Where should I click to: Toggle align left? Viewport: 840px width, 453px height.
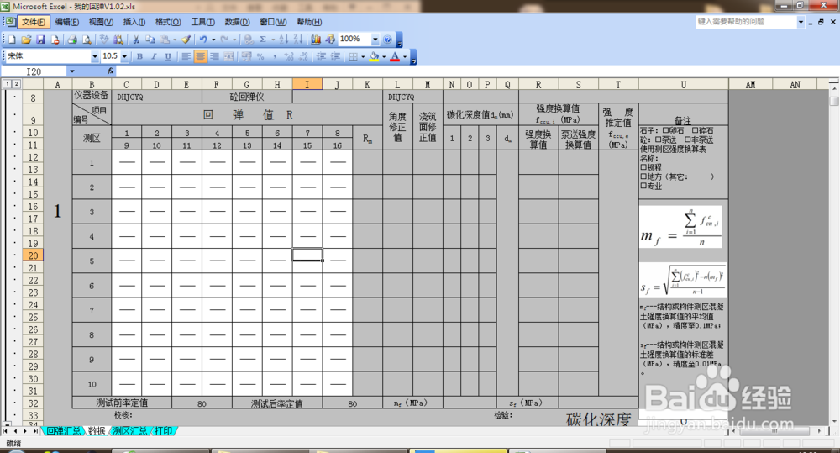point(186,56)
